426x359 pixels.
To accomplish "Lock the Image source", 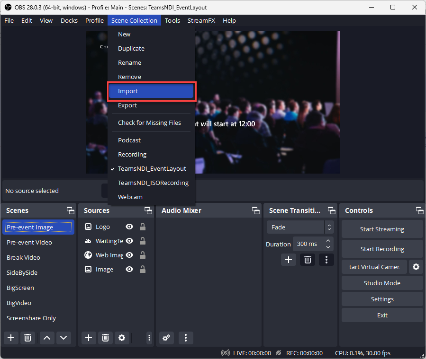I will point(142,269).
